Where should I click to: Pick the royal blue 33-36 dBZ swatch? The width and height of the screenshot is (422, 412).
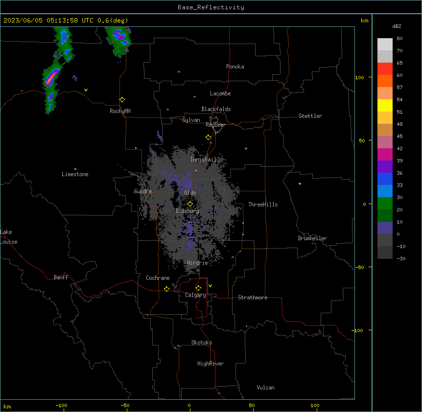tap(385, 179)
